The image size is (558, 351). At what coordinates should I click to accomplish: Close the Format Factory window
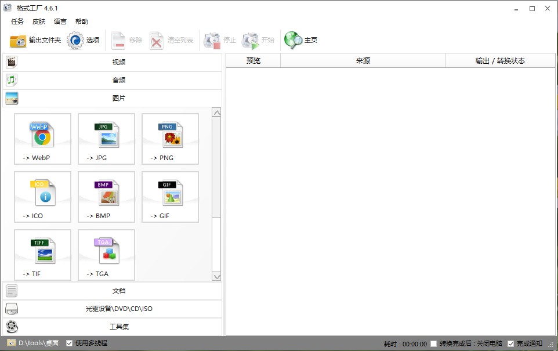pyautogui.click(x=548, y=9)
